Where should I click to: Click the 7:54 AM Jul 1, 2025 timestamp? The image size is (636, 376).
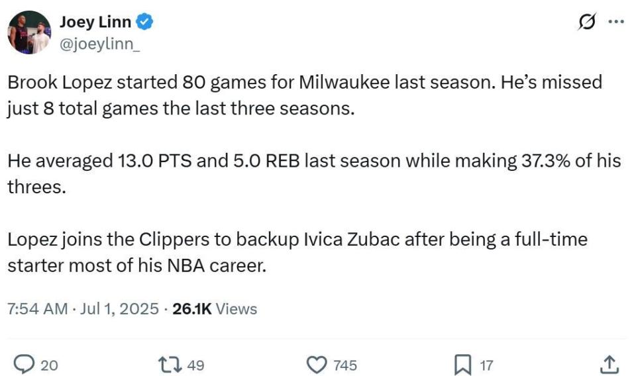pos(83,308)
